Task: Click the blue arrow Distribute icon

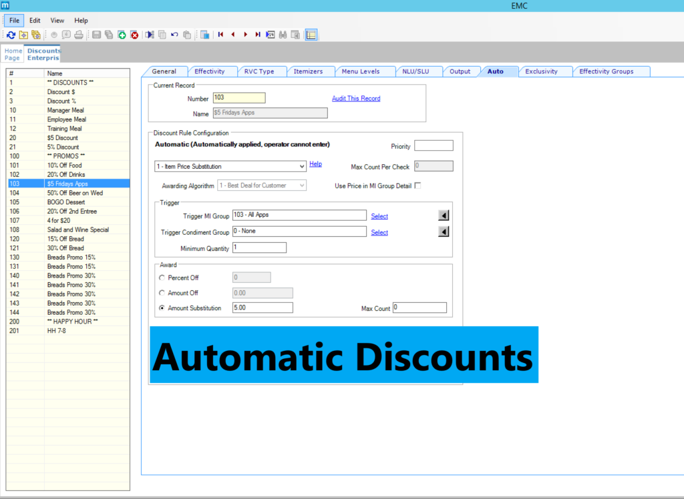Action: click(x=150, y=35)
